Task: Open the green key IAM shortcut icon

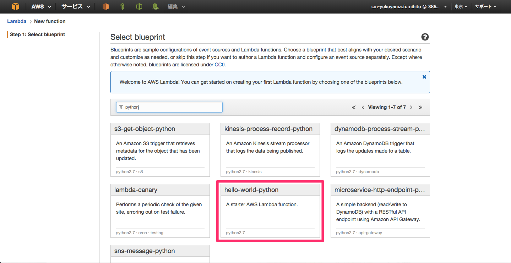Action: [122, 7]
